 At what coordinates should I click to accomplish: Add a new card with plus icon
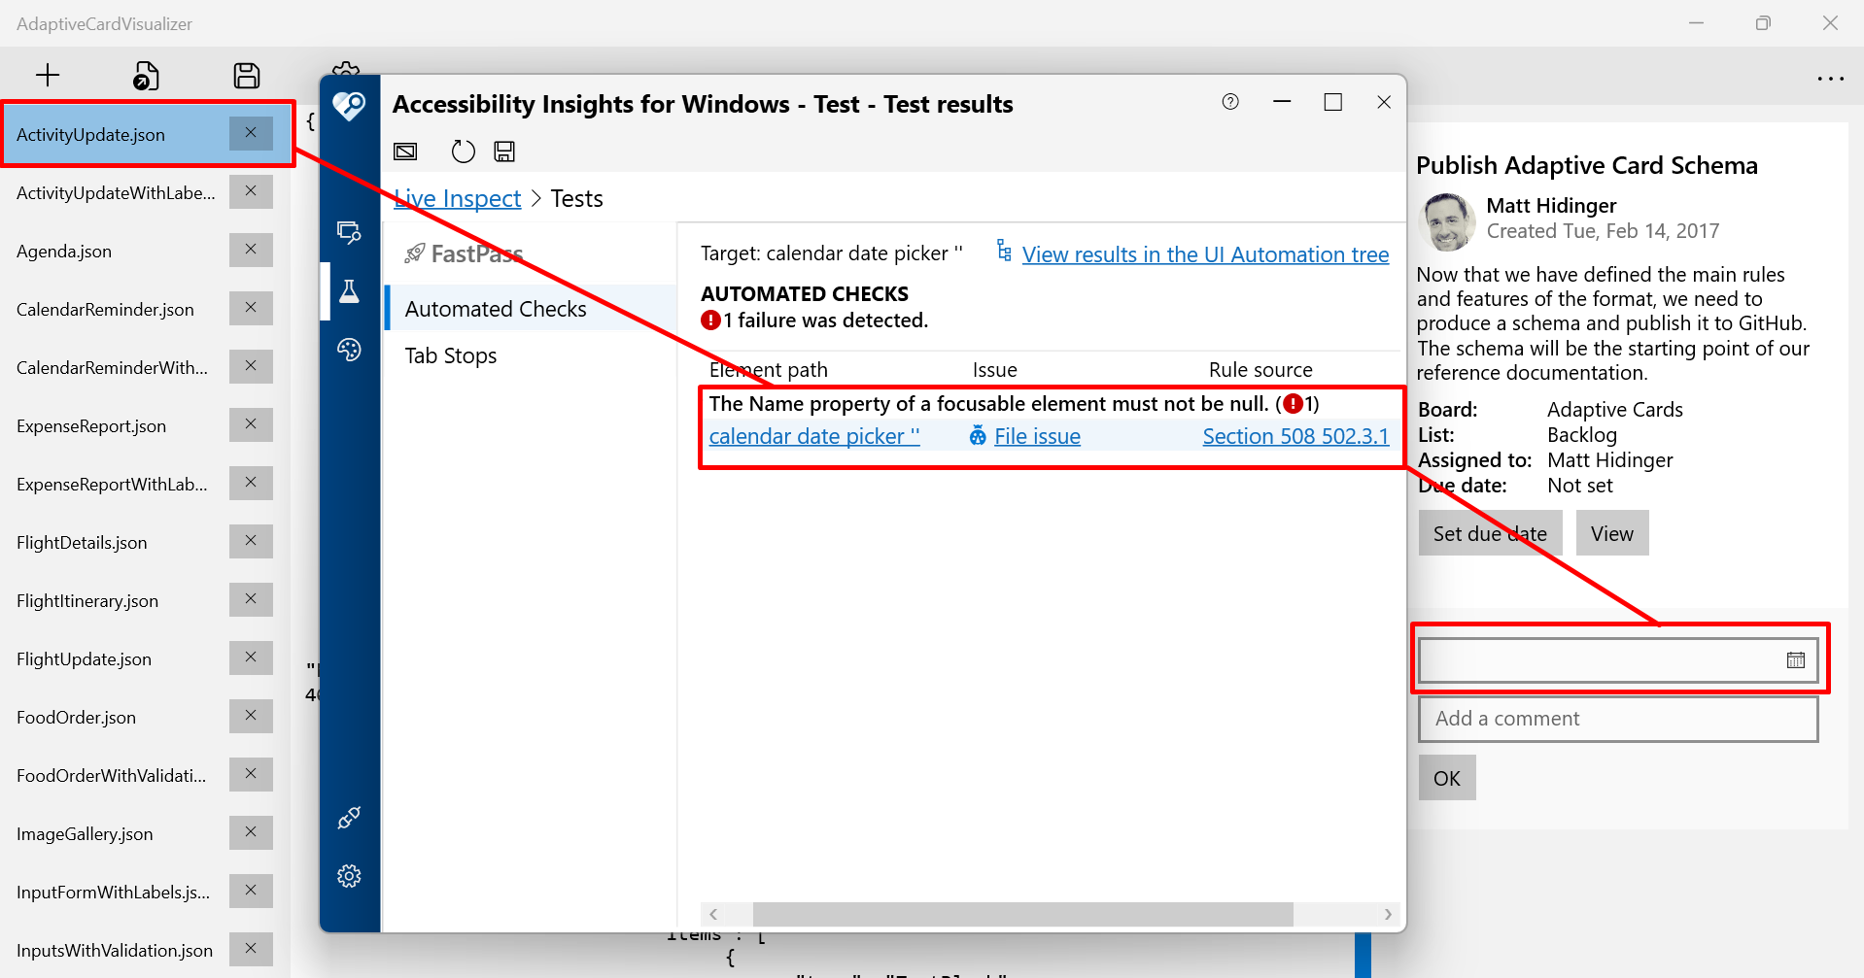pyautogui.click(x=47, y=75)
